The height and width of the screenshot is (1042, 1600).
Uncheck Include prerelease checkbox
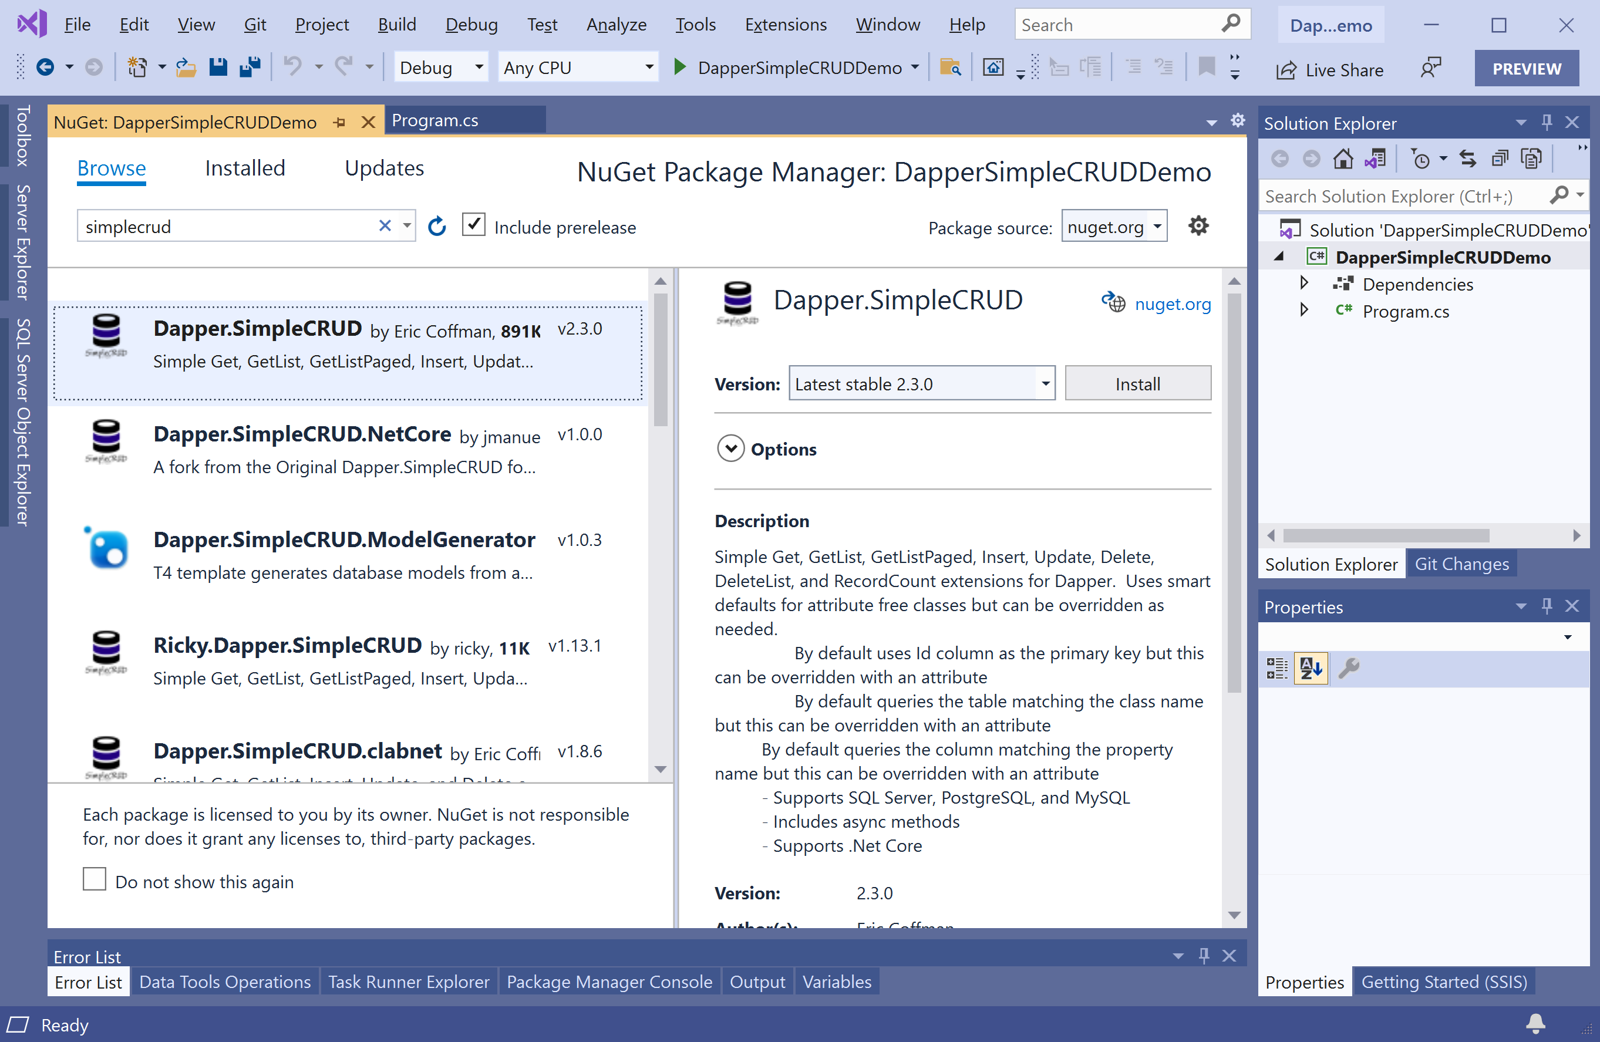(474, 224)
